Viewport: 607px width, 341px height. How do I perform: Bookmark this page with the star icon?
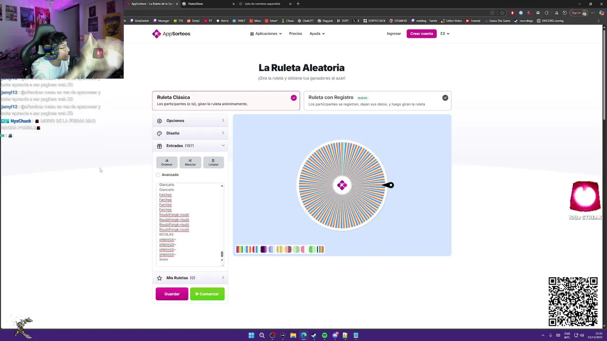pos(502,13)
